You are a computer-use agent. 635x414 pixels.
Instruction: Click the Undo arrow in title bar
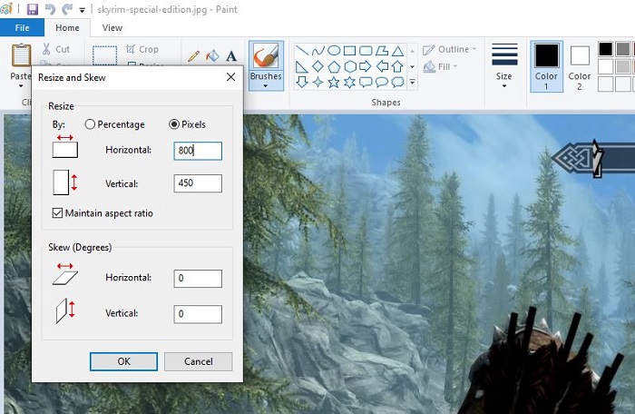50,9
